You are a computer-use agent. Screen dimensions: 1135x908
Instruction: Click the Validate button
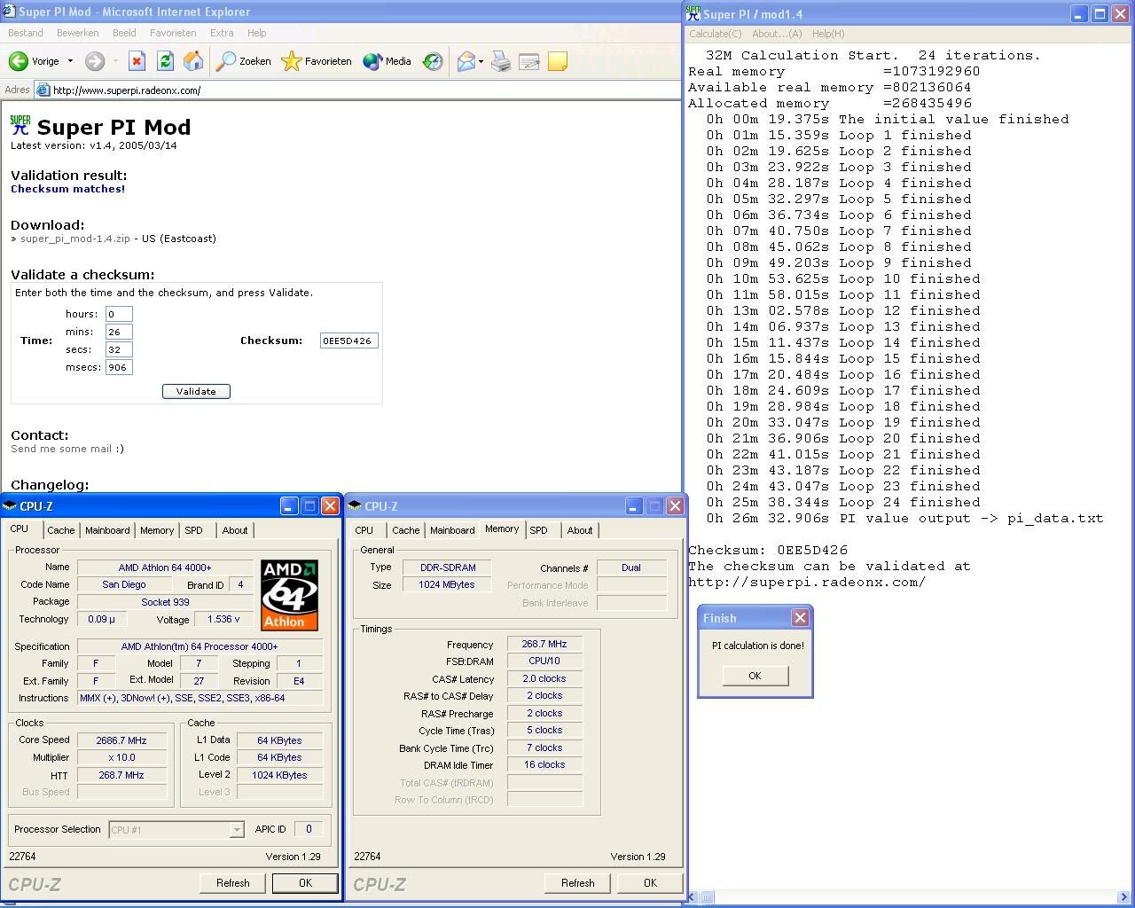pyautogui.click(x=196, y=391)
